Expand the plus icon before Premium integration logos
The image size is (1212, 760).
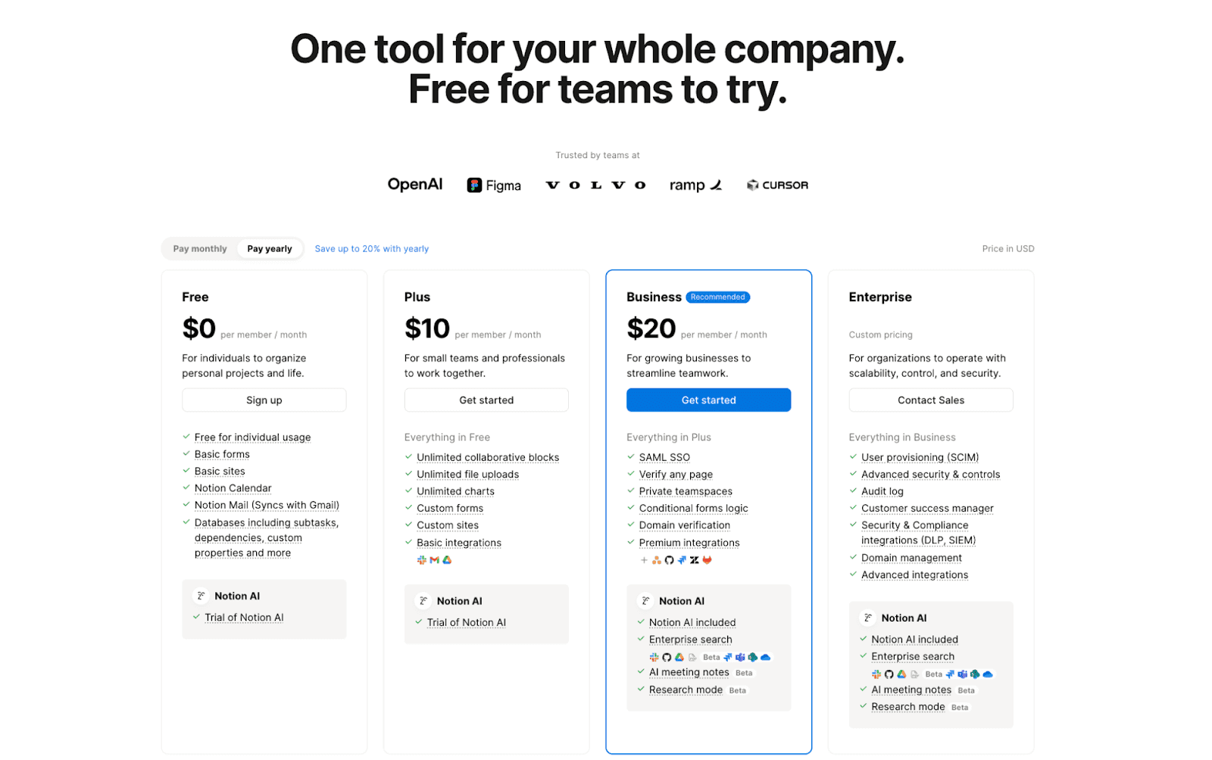click(644, 560)
